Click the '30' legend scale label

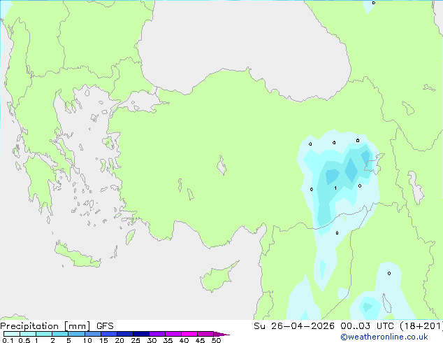click(152, 340)
